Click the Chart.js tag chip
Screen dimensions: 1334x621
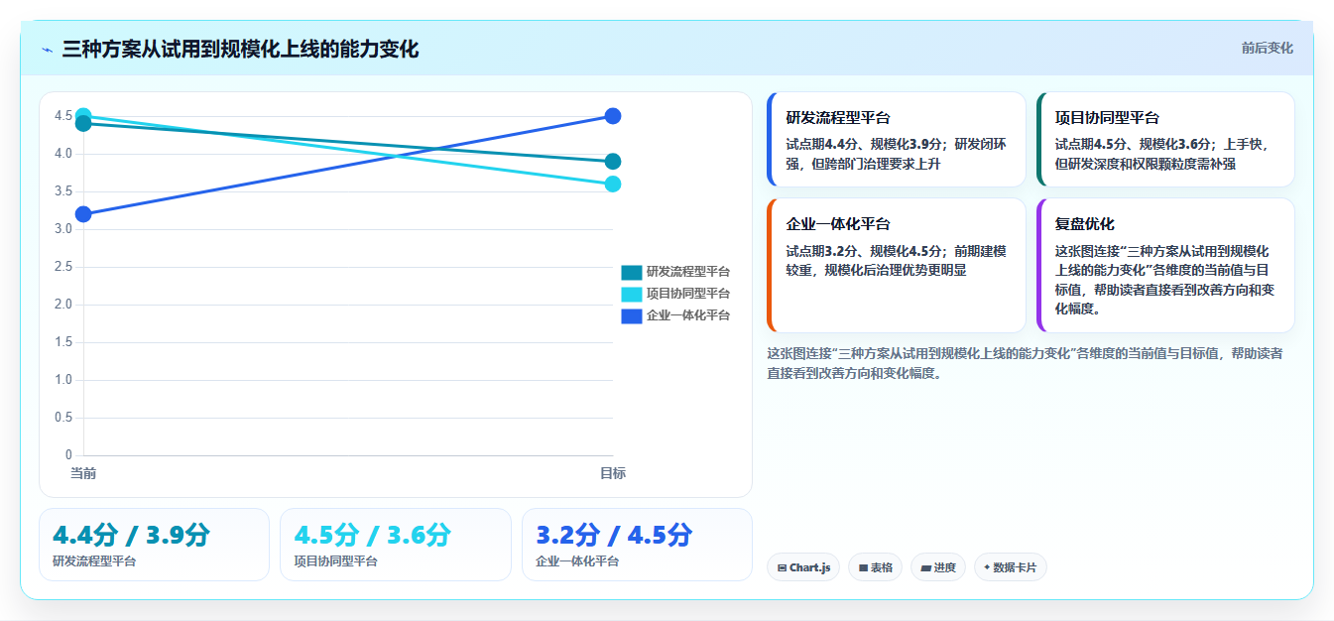click(803, 567)
